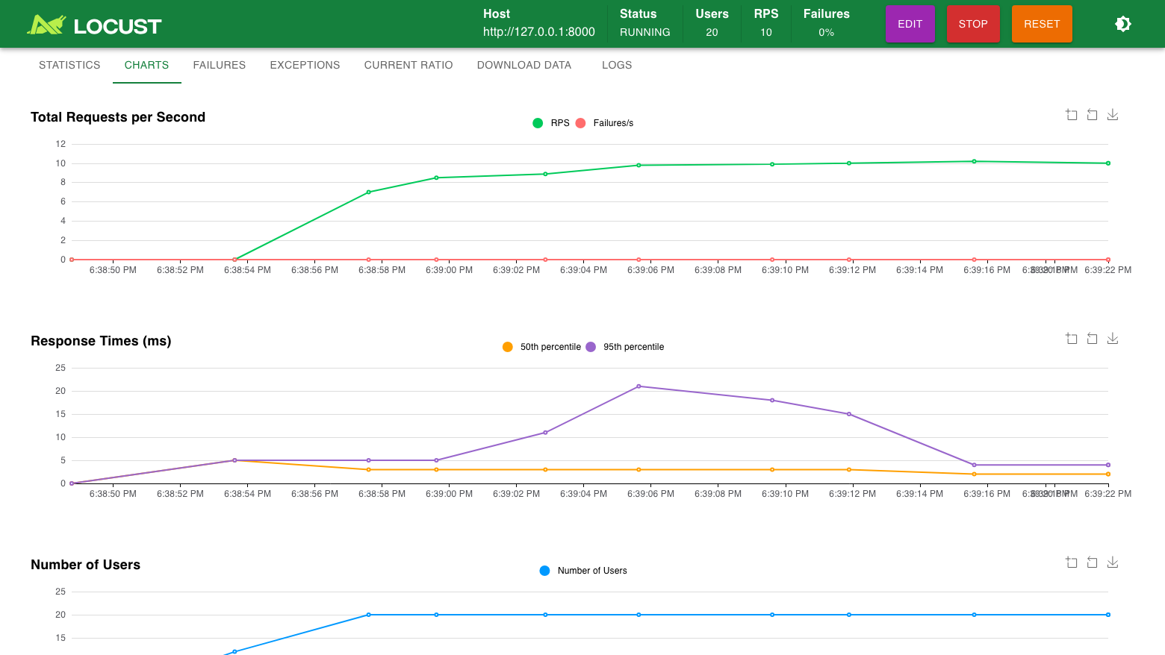Click zoom reset icon on Requests per Second chart
1165x655 pixels.
(x=1092, y=115)
